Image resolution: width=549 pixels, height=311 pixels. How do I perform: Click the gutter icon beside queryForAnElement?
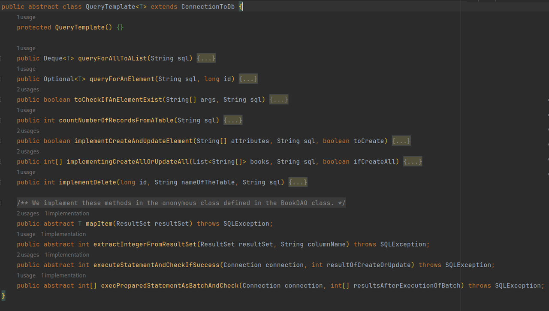2,79
